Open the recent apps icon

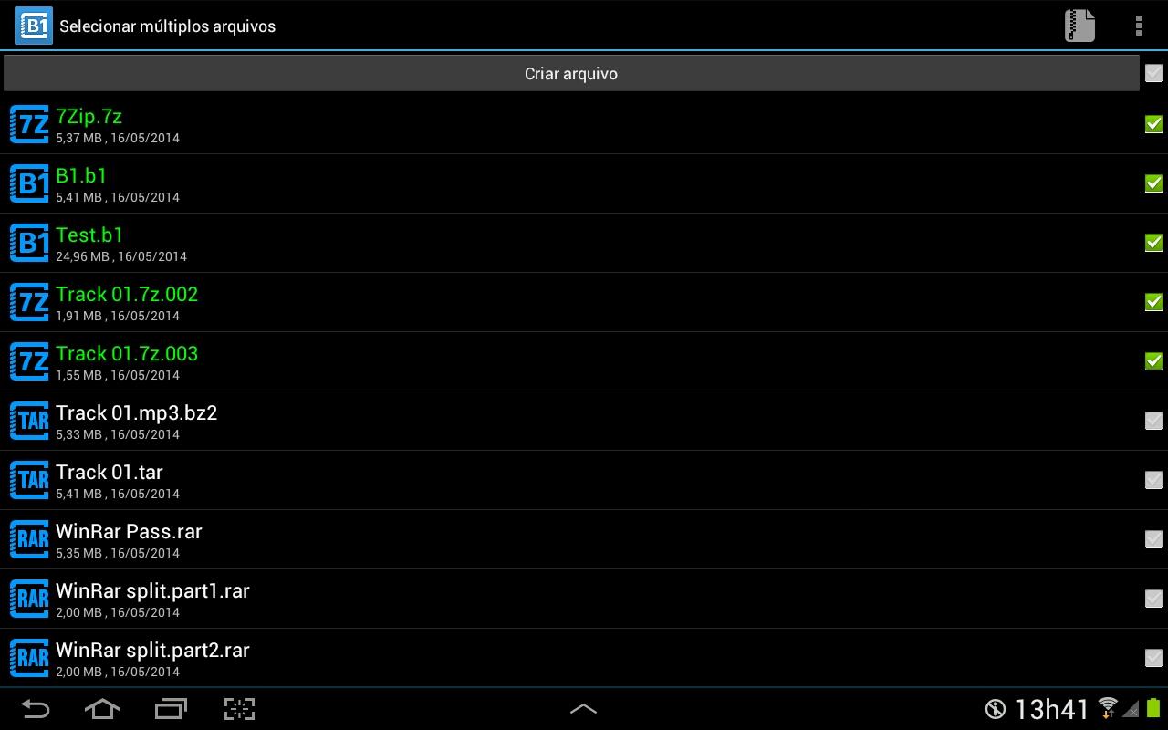coord(171,709)
